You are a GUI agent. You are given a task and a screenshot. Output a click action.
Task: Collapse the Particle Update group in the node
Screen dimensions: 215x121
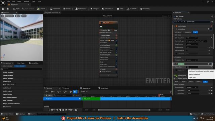coord(100,55)
